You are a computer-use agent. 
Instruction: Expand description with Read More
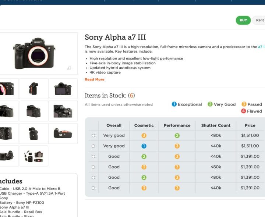pyautogui.click(x=95, y=79)
